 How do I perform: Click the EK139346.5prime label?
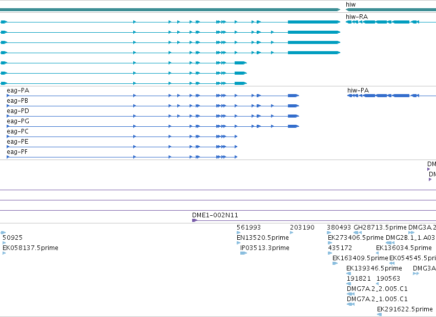pos(374,268)
